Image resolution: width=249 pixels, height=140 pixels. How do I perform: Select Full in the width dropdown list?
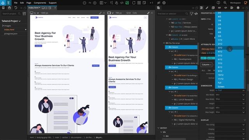[x=230, y=83]
